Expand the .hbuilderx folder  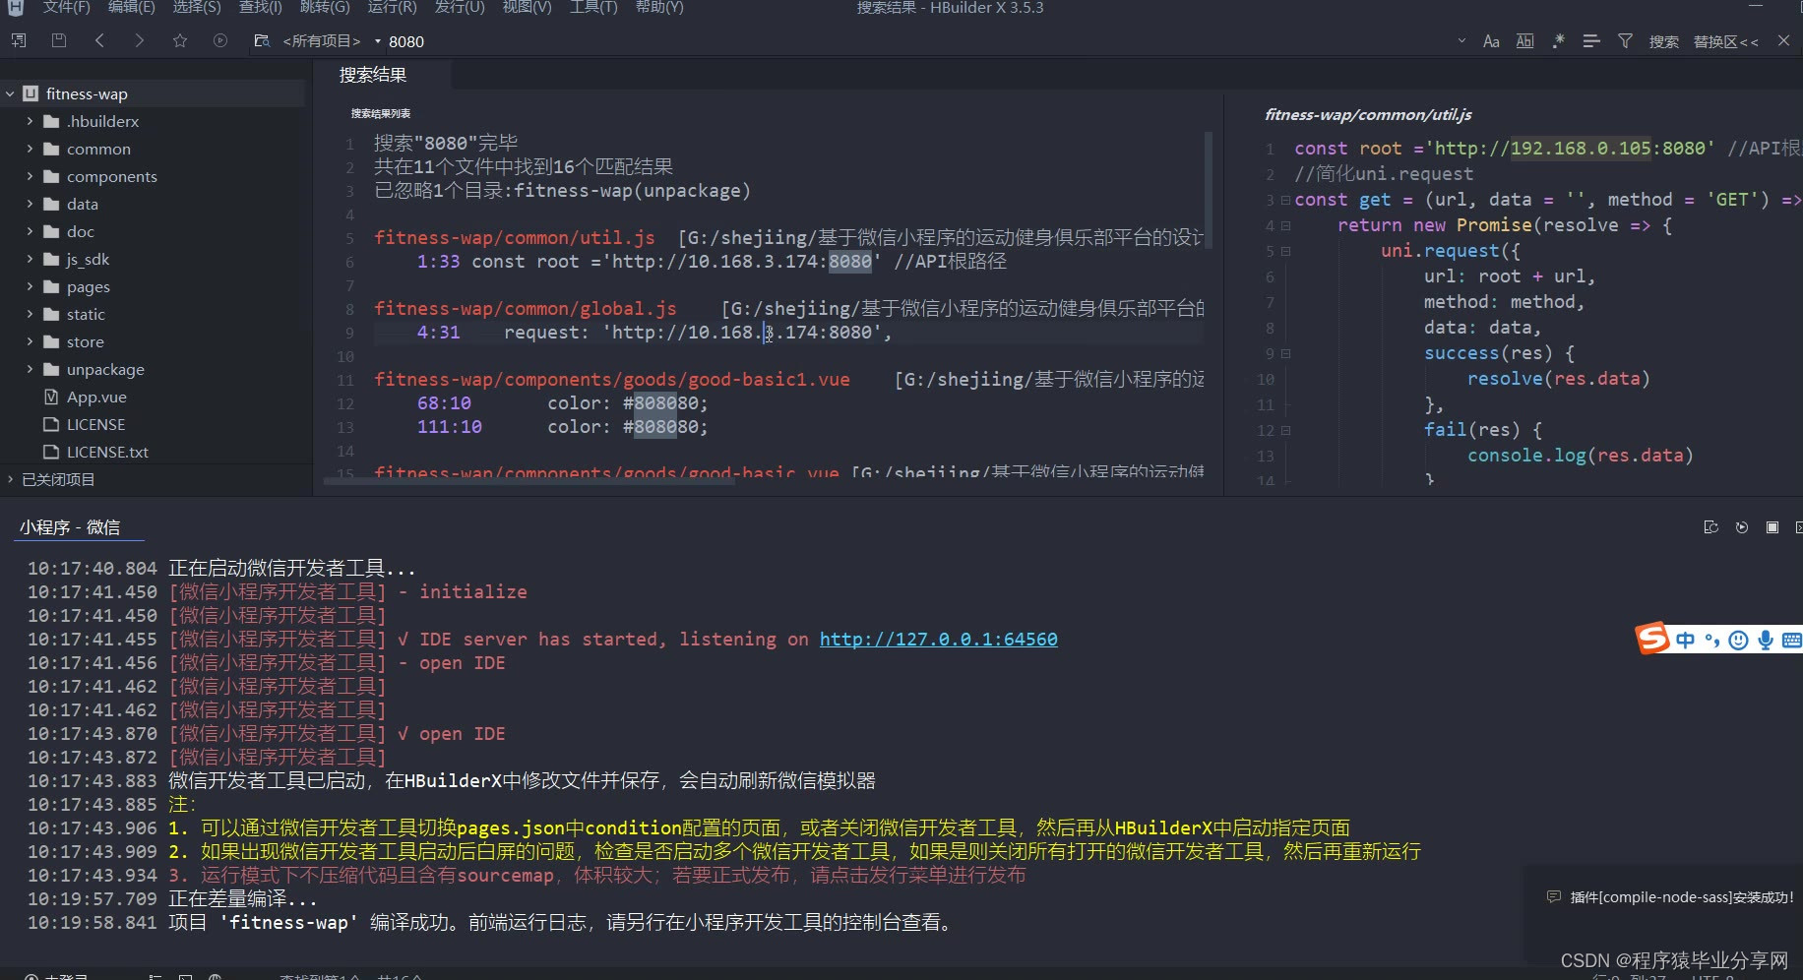click(30, 121)
